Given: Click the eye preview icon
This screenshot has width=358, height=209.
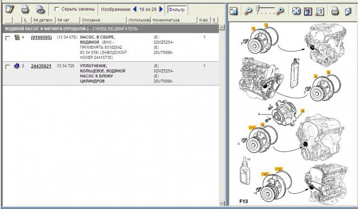Looking at the screenshot, I should pos(41,10).
